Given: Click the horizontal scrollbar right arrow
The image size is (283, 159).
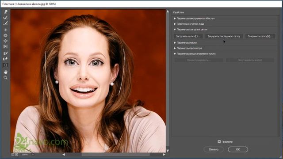Looking at the screenshot, I should (x=164, y=155).
